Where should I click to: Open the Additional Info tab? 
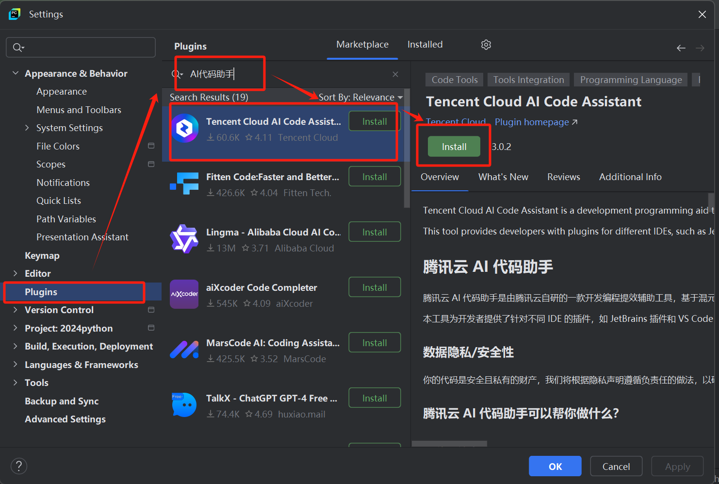630,177
